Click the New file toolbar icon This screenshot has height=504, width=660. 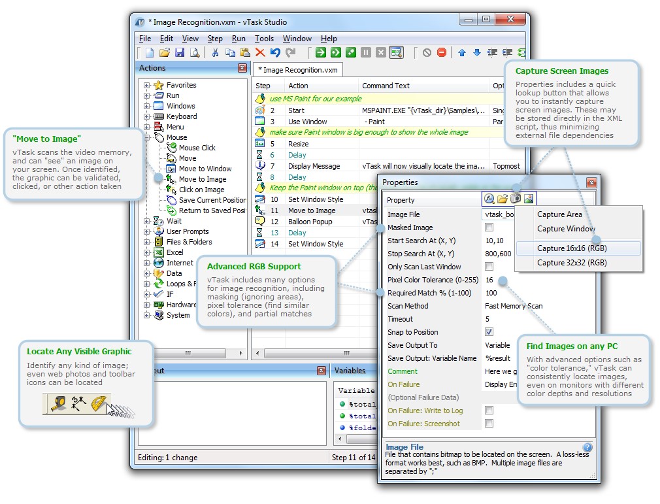150,53
